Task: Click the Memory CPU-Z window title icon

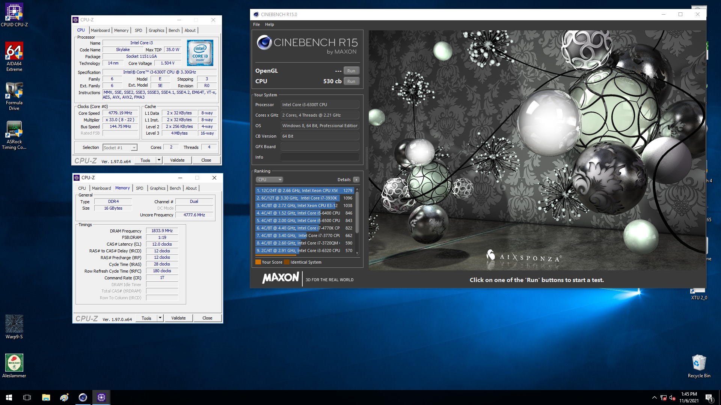Action: [77, 178]
